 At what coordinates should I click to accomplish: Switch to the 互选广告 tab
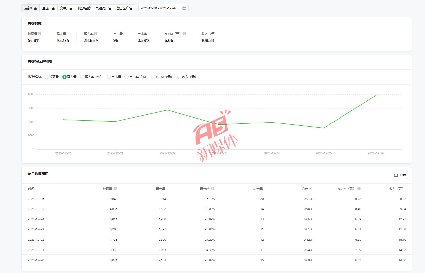pyautogui.click(x=48, y=8)
